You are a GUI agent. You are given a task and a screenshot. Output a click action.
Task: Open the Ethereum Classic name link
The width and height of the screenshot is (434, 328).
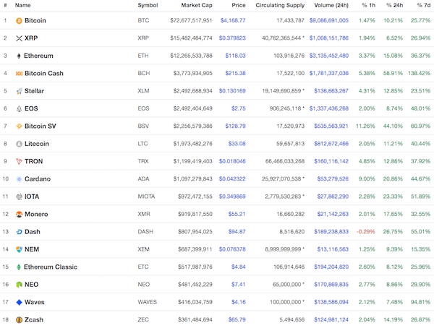point(51,267)
